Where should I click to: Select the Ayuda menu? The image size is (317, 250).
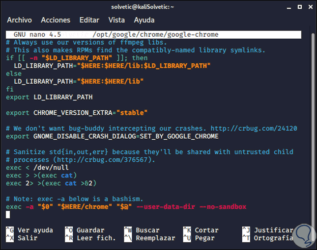pyautogui.click(x=144, y=20)
